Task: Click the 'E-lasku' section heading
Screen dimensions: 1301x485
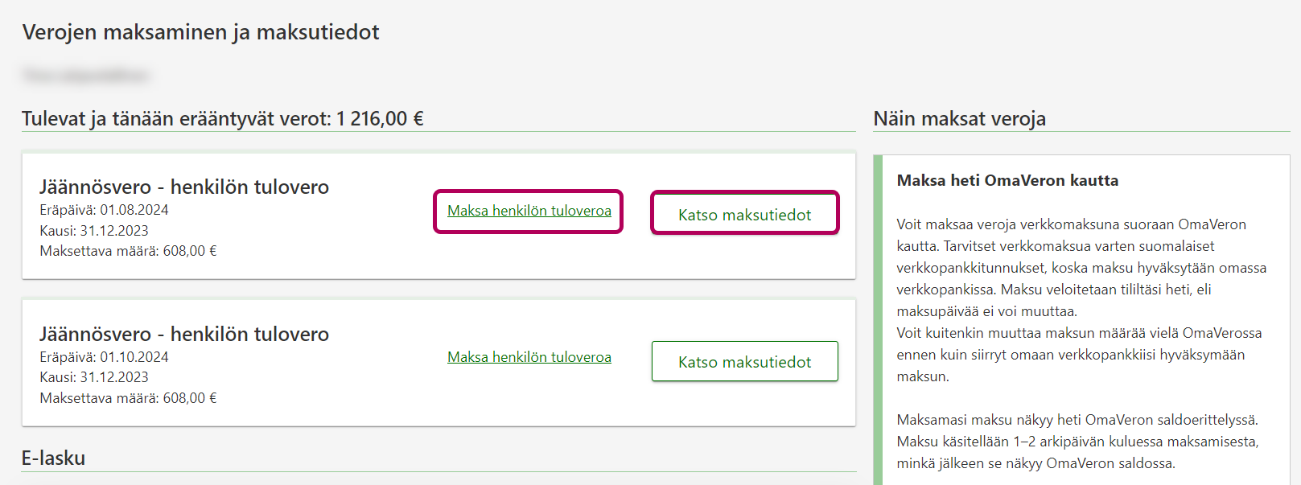Action: pos(53,458)
